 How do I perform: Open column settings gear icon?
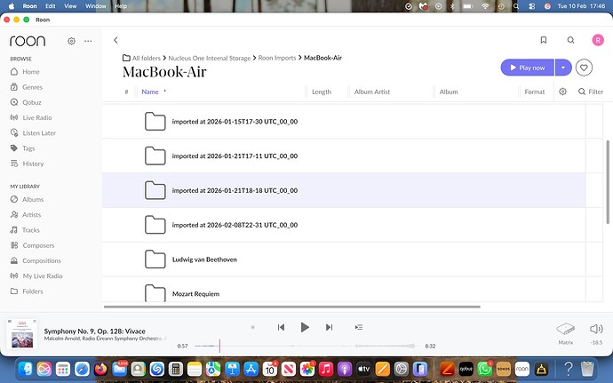click(x=562, y=92)
